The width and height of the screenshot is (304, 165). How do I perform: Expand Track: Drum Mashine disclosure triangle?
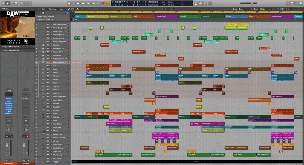(2, 50)
